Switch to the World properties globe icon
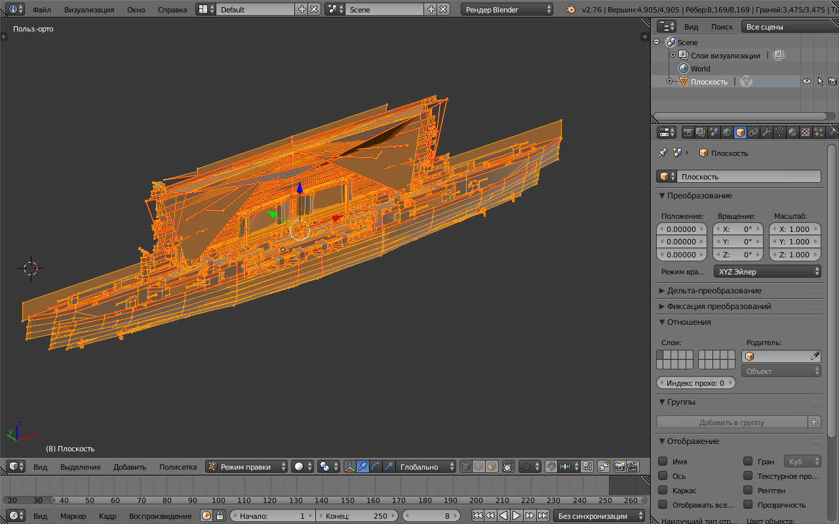The image size is (839, 524). click(727, 132)
